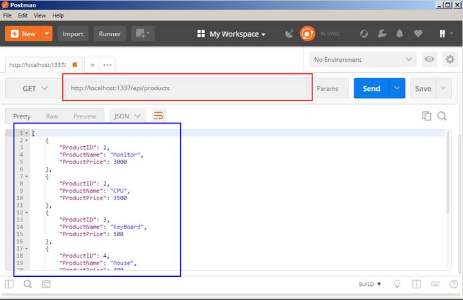Toggle the sidebar icon in status bar
This screenshot has width=463, height=300.
(x=10, y=284)
